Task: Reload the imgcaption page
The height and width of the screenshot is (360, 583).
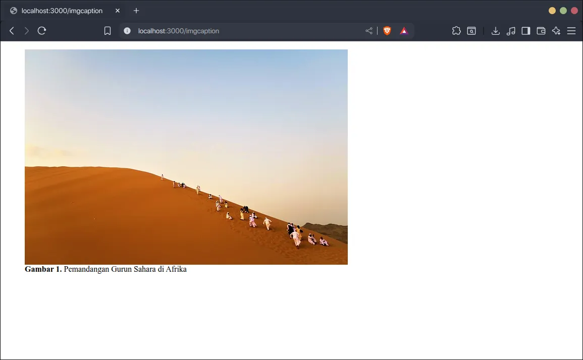Action: coord(42,31)
